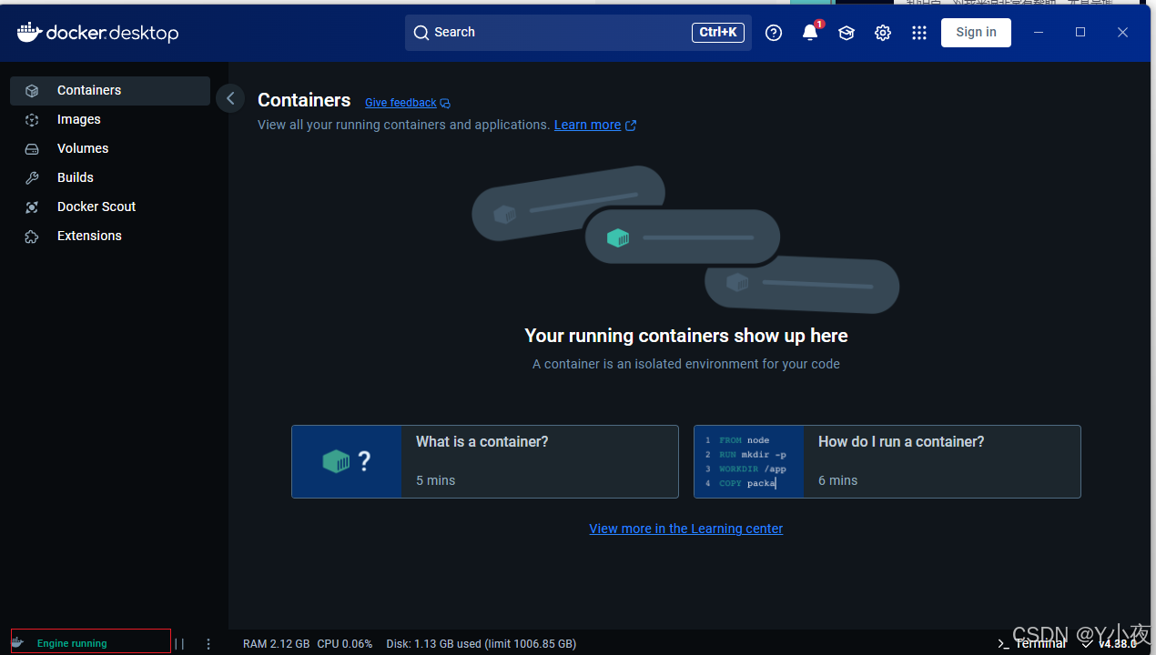
Task: Maximize the Docker Desktop window
Action: click(1080, 32)
